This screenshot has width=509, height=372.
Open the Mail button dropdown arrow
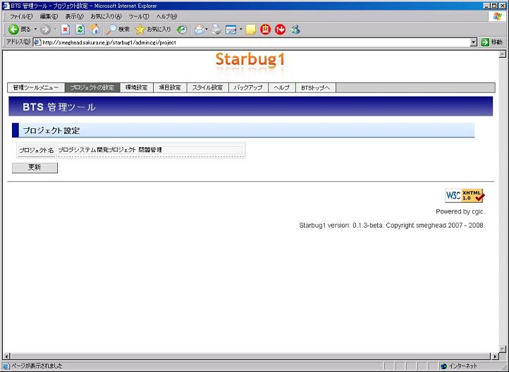click(208, 30)
